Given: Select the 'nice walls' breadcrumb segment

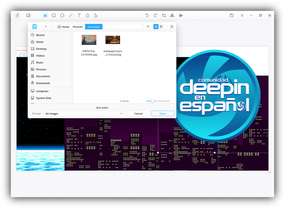Looking at the screenshot, I should click(x=94, y=27).
